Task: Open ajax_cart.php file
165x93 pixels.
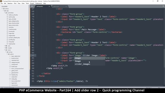Action: (12, 19)
